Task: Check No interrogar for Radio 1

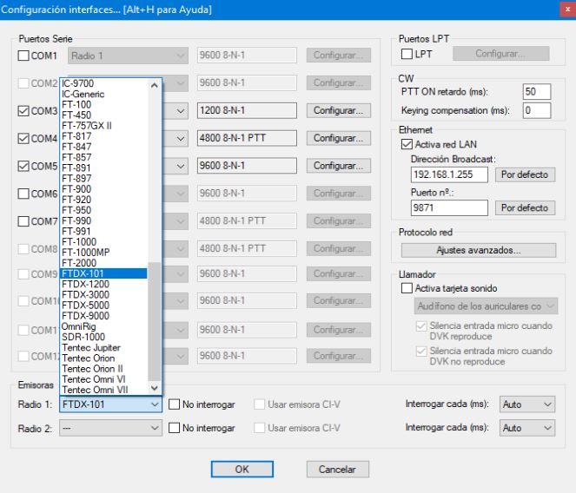Action: coord(174,404)
